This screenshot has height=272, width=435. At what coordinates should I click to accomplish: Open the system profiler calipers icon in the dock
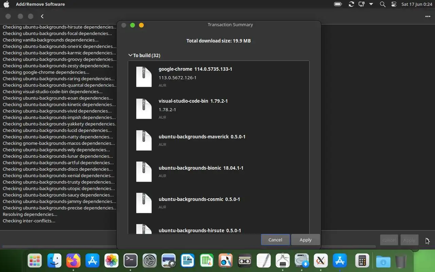(x=283, y=261)
